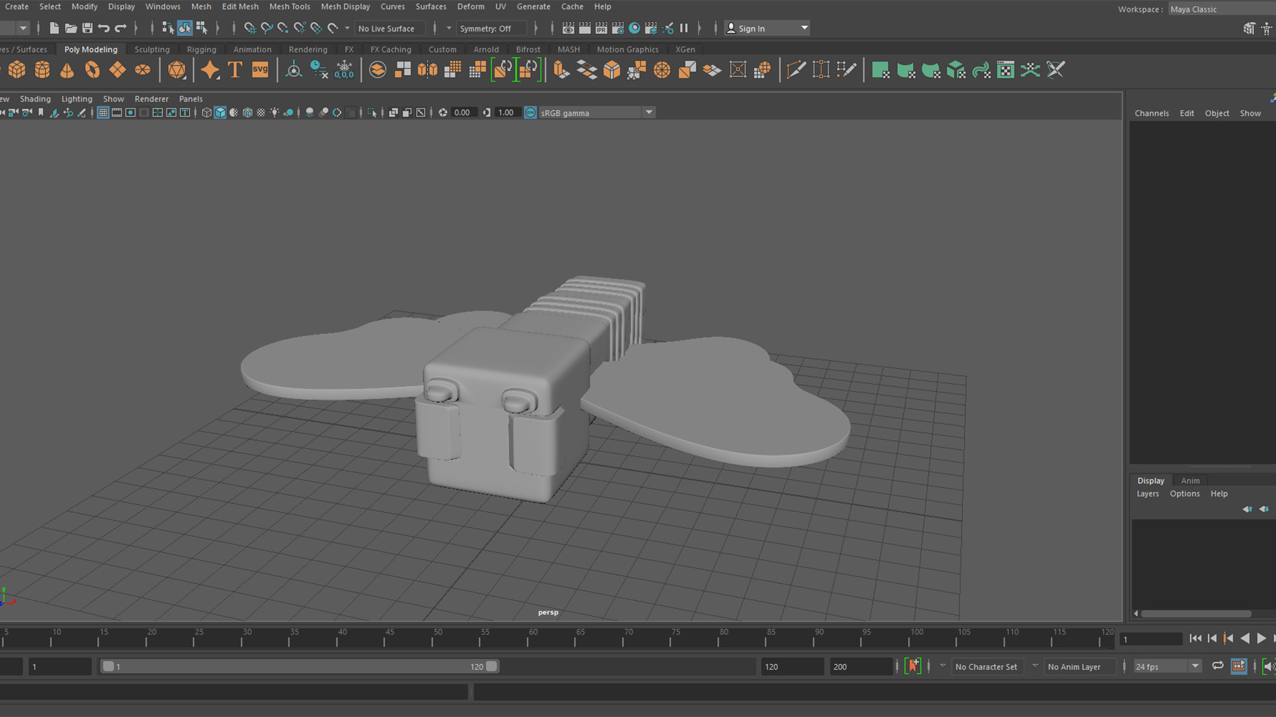Screen dimensions: 1276x717
Task: Click the SVG import shelf icon
Action: coord(260,70)
